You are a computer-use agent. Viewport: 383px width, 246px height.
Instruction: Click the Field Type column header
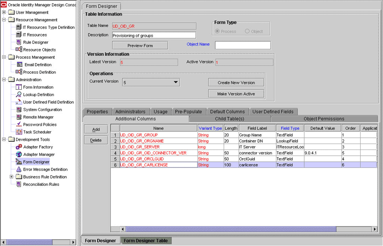pos(290,128)
